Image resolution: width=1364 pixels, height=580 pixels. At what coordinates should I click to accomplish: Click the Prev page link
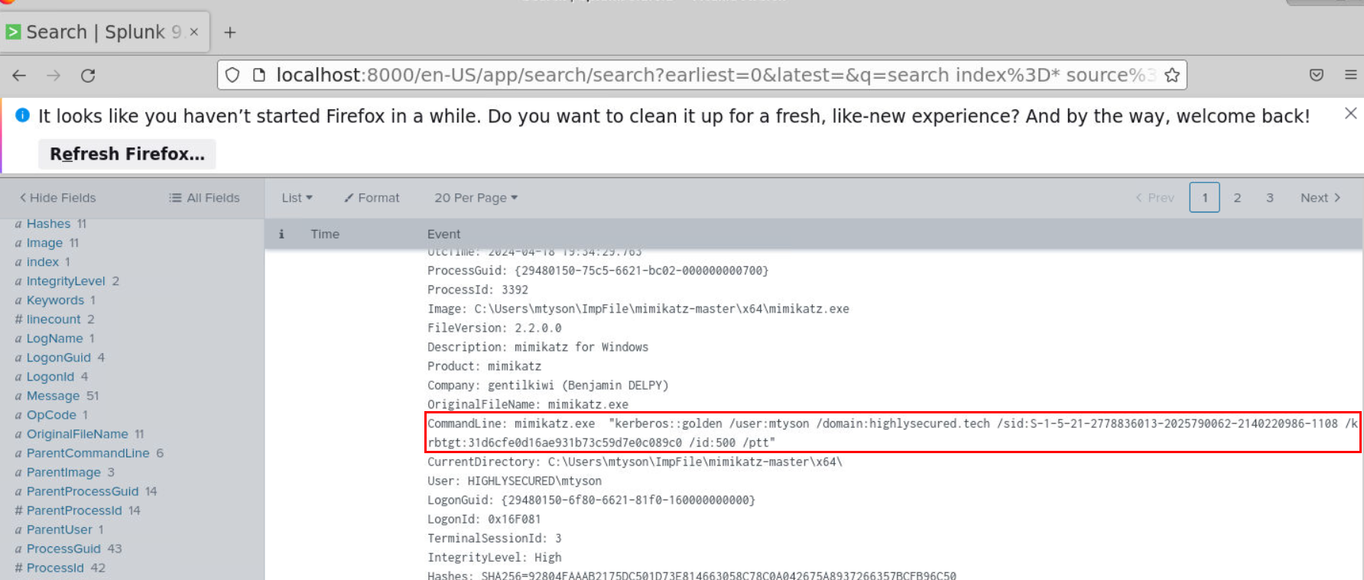tap(1155, 198)
